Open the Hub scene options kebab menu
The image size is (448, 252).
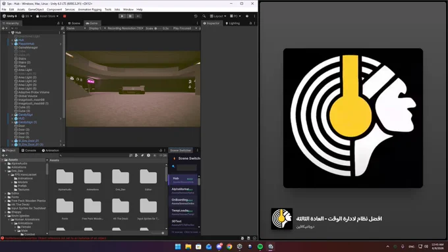click(x=59, y=32)
